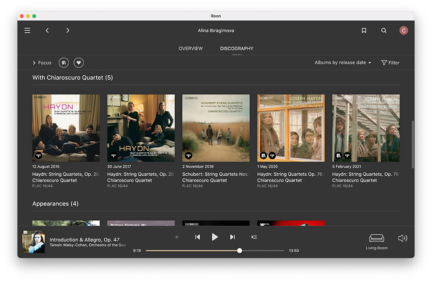Click Tidal badge on 5 February 2021 album
Image resolution: width=432 pixels, height=281 pixels.
point(347,156)
